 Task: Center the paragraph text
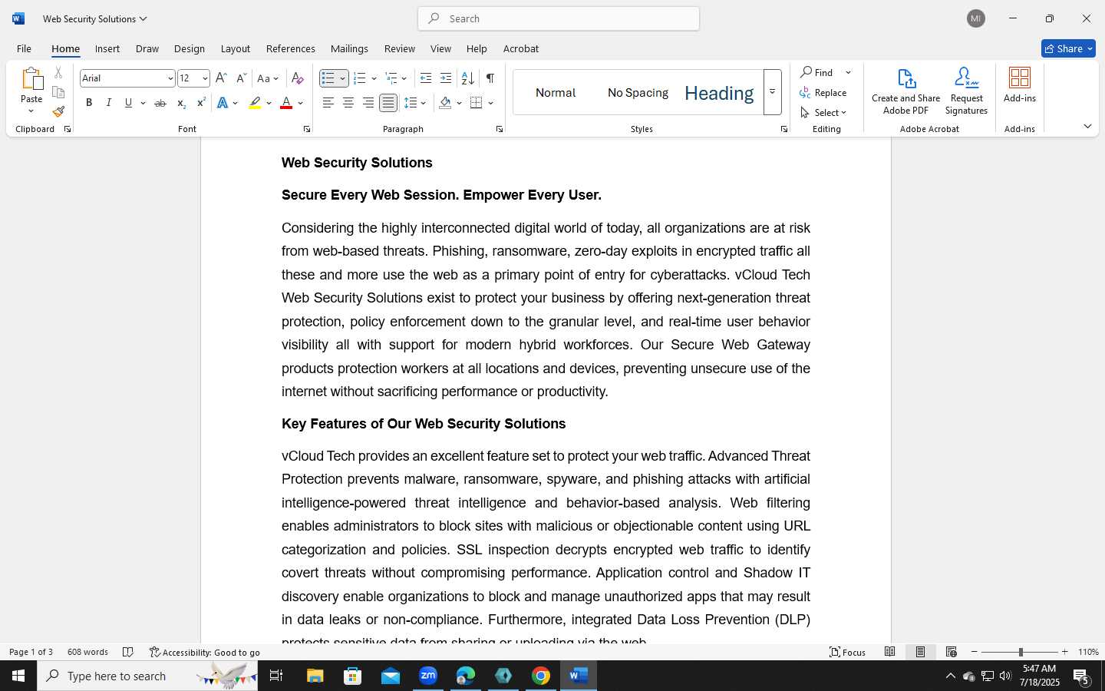[x=348, y=103]
